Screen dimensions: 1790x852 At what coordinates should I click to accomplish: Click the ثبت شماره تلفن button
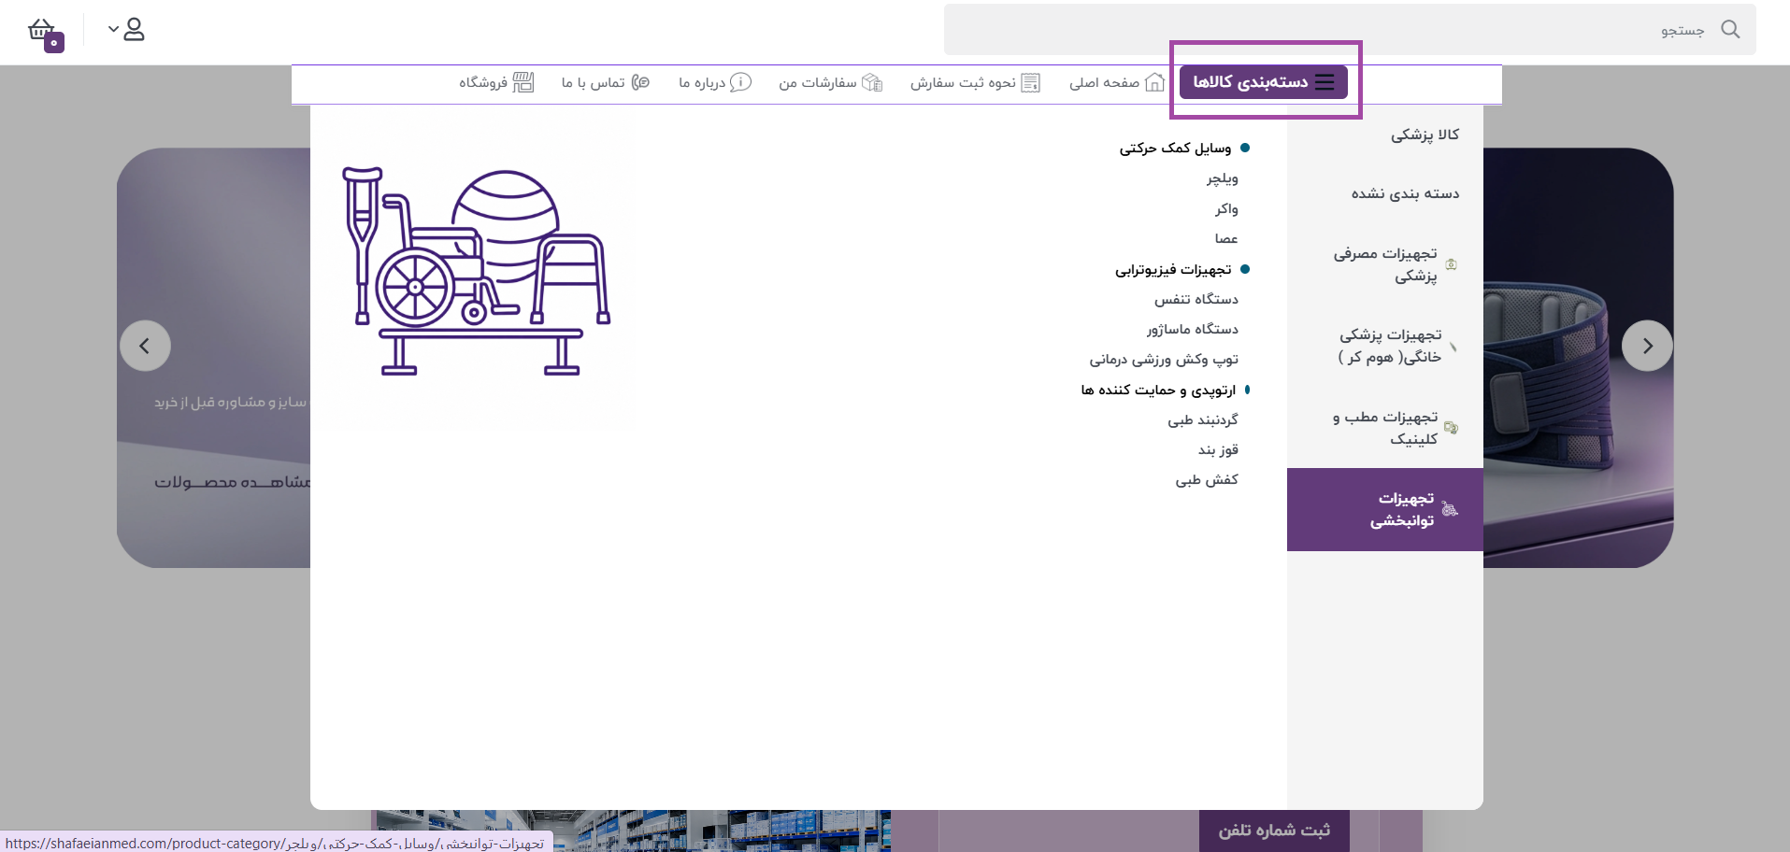tap(1274, 831)
